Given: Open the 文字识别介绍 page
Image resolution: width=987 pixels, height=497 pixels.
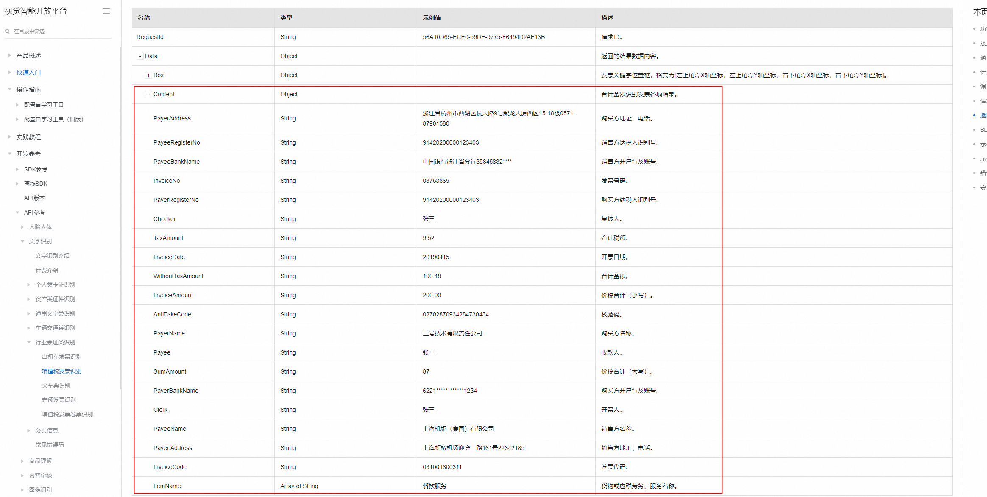Looking at the screenshot, I should [53, 256].
